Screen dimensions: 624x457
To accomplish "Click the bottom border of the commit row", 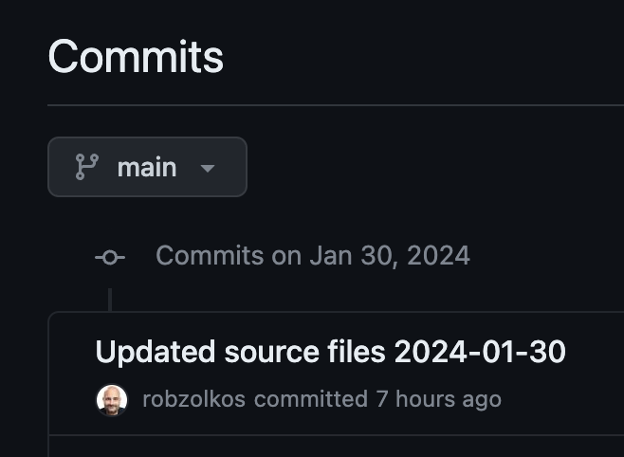I will click(332, 435).
